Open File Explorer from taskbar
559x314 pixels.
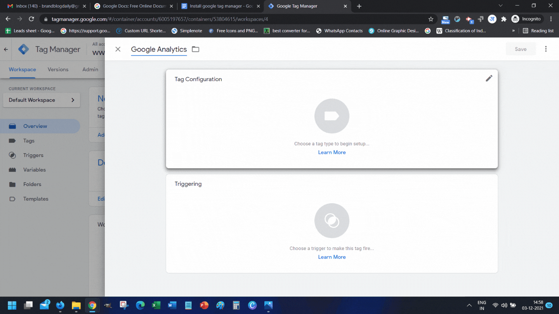pyautogui.click(x=76, y=305)
